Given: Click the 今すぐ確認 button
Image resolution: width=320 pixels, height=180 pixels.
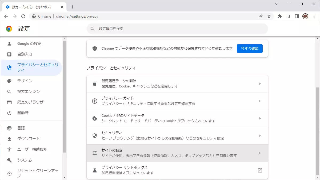Looking at the screenshot, I should coord(249,49).
